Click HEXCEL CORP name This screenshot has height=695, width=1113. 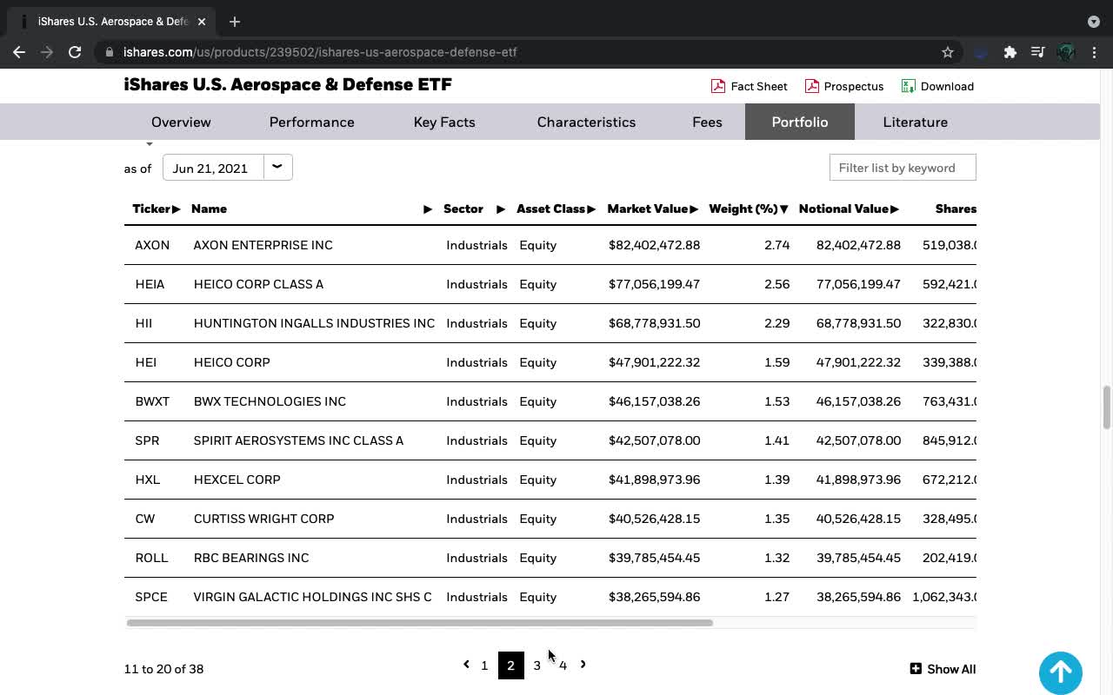[237, 480]
